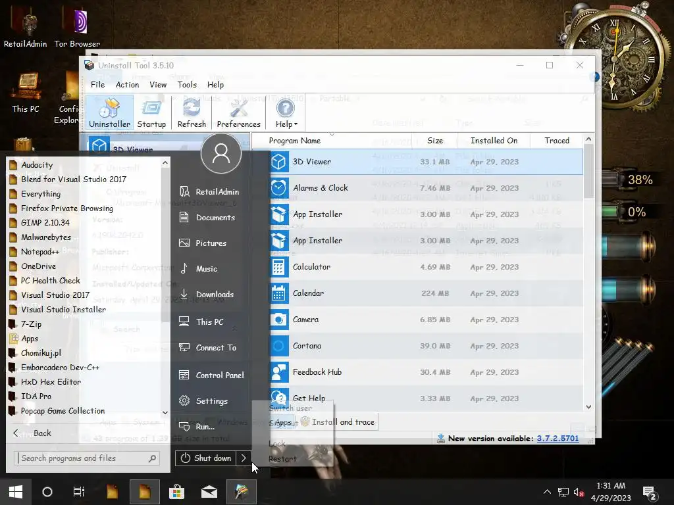The image size is (674, 505).
Task: Select the Calculator app icon
Action: 278,267
